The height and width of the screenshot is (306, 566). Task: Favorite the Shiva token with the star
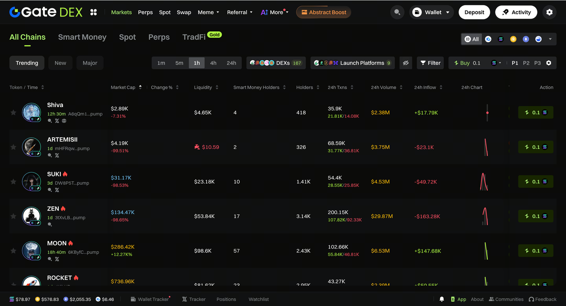click(13, 113)
